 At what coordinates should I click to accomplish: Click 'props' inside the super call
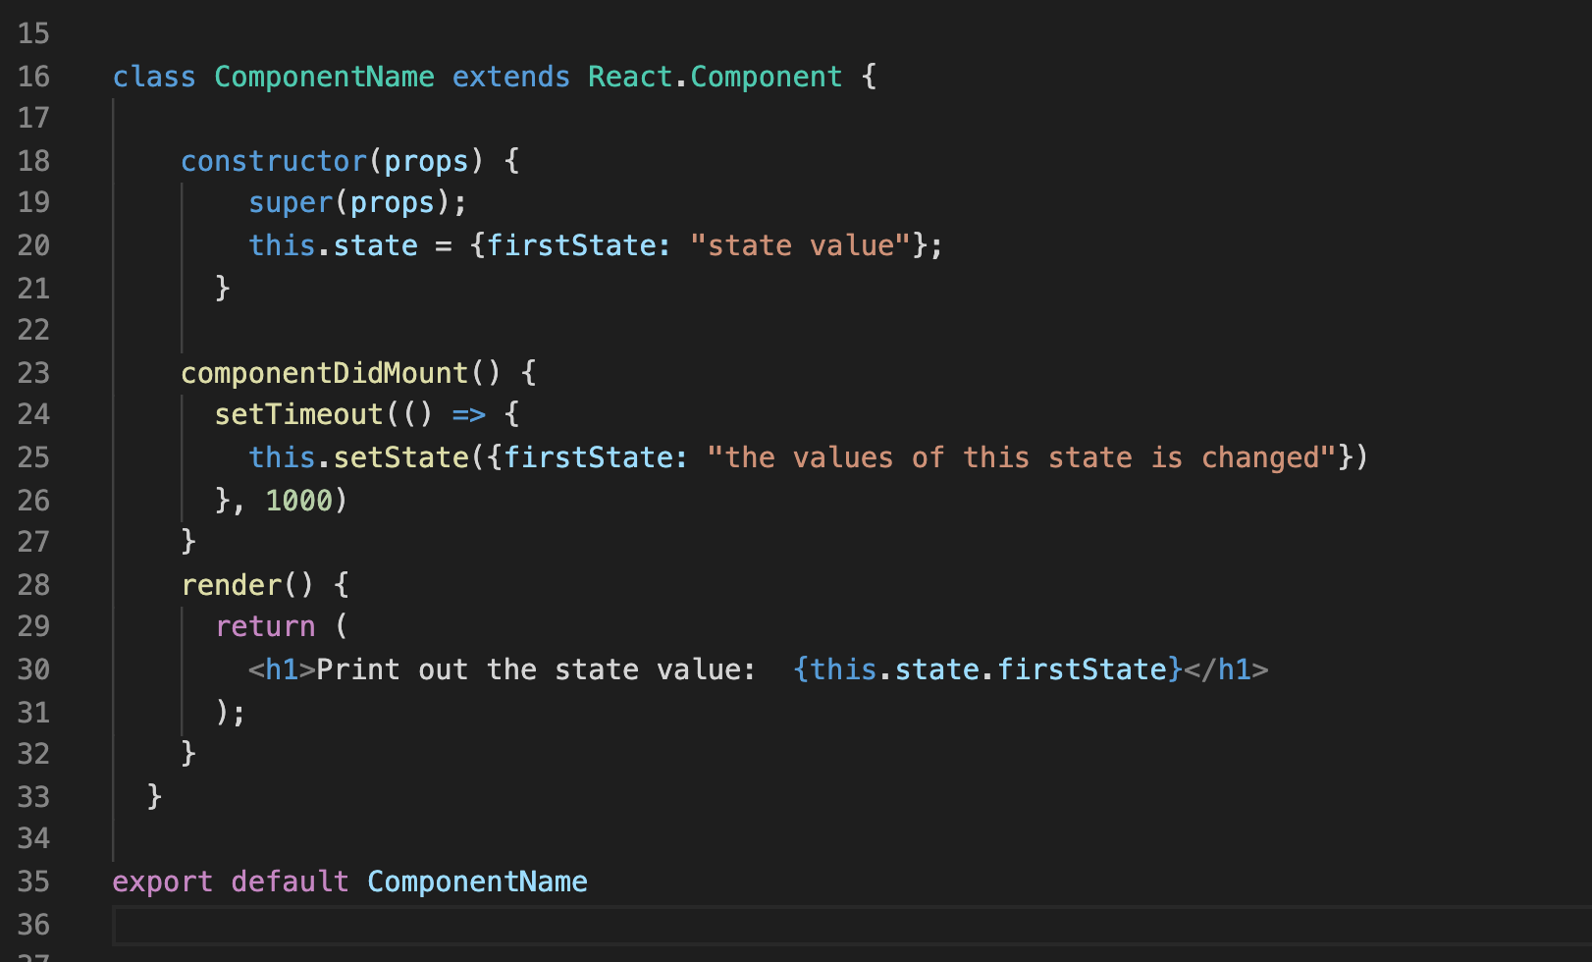[x=392, y=203]
